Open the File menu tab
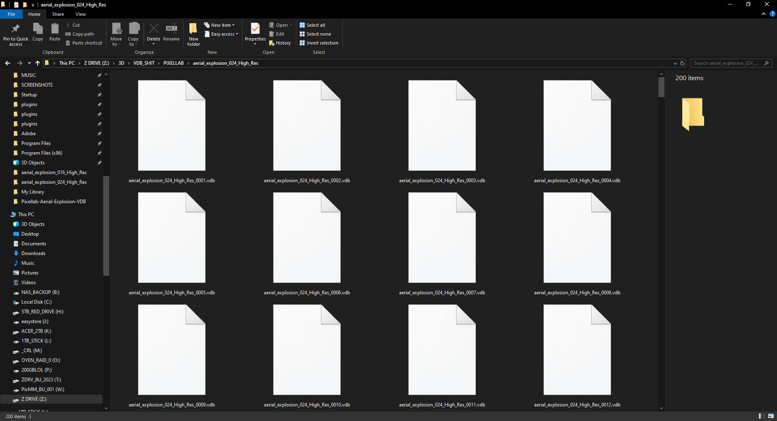Screen dimensions: 777x421 pos(11,14)
